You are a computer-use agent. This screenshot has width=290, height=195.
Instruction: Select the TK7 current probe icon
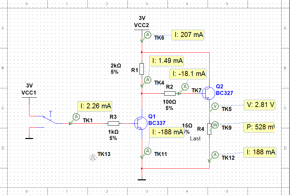click(185, 87)
